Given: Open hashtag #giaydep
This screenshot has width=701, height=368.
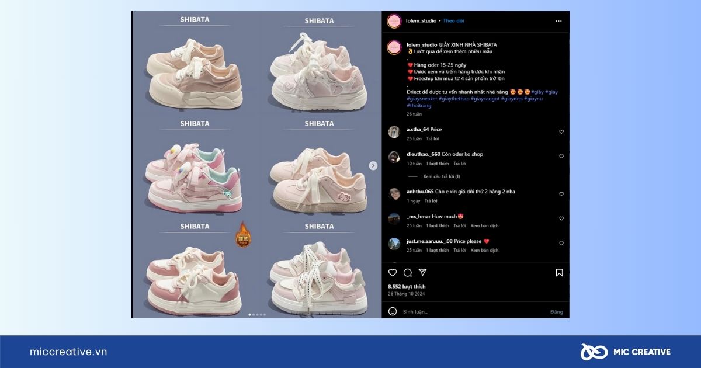Looking at the screenshot, I should pyautogui.click(x=511, y=99).
